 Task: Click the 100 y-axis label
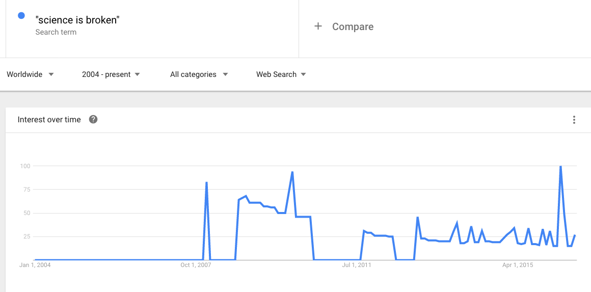point(25,166)
